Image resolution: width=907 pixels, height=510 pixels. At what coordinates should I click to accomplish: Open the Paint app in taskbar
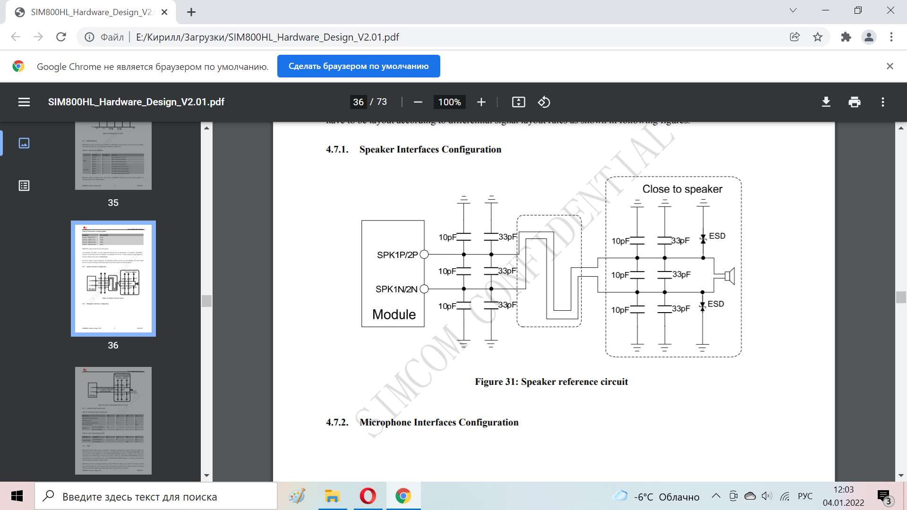(297, 496)
